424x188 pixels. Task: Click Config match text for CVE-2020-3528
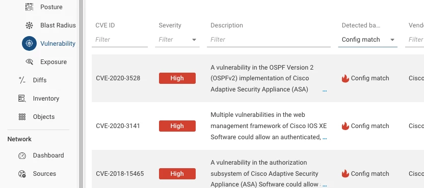370,78
